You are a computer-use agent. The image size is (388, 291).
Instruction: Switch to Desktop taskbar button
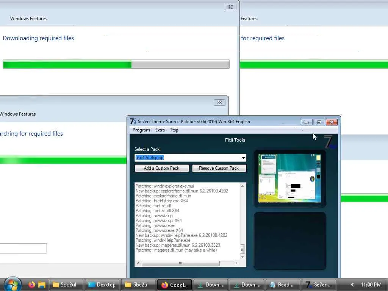coord(102,285)
